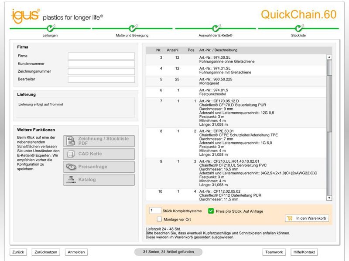Click the Pos. column header
The image size is (349, 261).
pos(192,50)
